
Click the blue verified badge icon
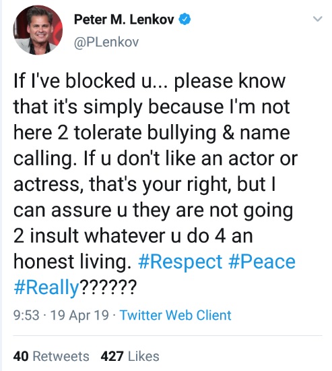pyautogui.click(x=185, y=19)
